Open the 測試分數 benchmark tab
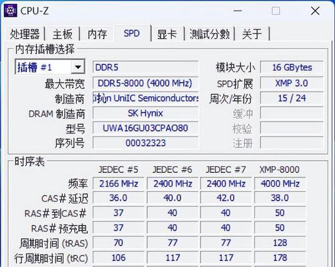This screenshot has height=267, width=335. (x=209, y=34)
